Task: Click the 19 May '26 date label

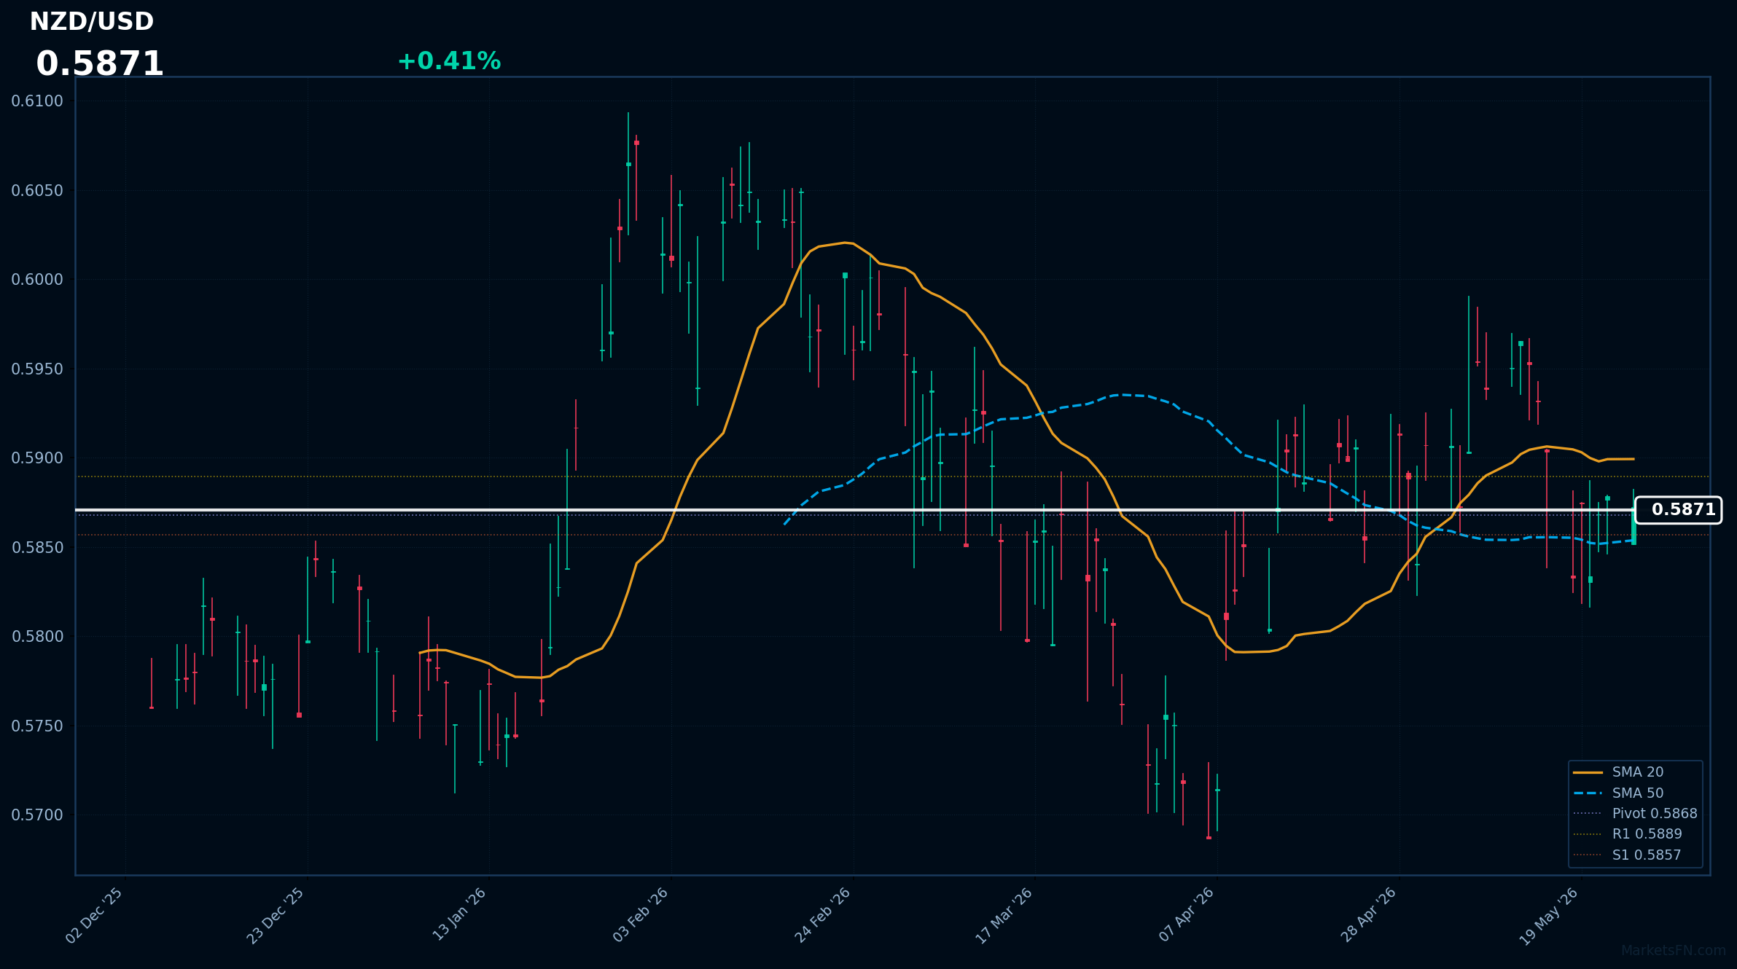Action: [x=1549, y=916]
